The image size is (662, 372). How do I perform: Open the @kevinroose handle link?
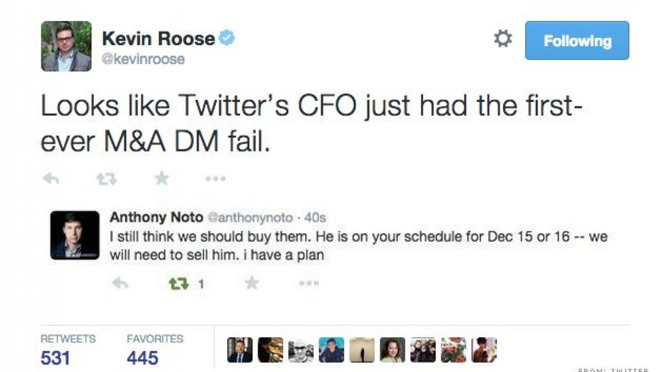tap(143, 59)
